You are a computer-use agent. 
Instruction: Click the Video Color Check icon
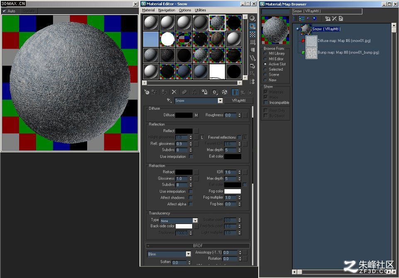(252, 50)
